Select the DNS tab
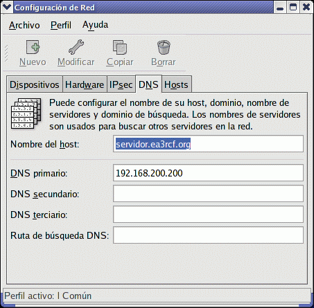Viewport: 314px width, 308px height. tap(148, 84)
